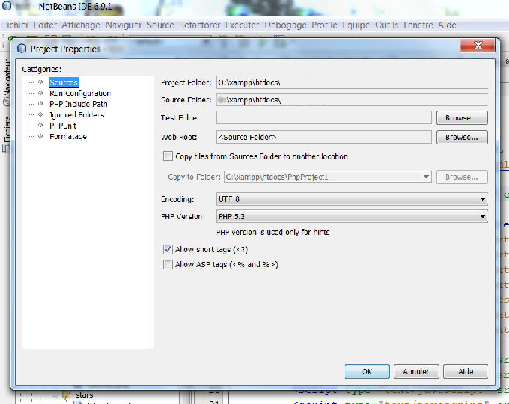The image size is (509, 404).
Task: Click the Project Folder path field
Action: 352,82
